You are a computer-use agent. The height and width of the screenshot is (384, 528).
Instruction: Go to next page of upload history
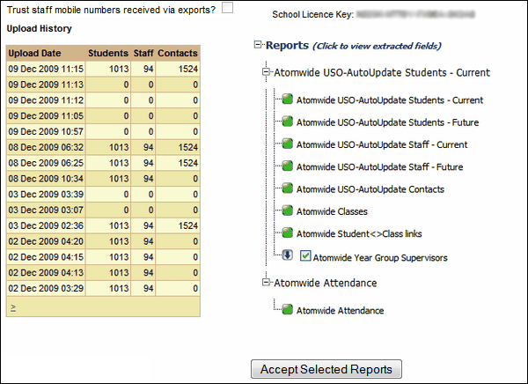[x=13, y=307]
